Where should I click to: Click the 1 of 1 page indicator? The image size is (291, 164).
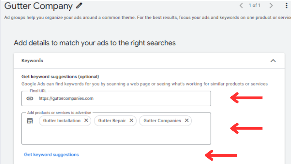pyautogui.click(x=255, y=6)
